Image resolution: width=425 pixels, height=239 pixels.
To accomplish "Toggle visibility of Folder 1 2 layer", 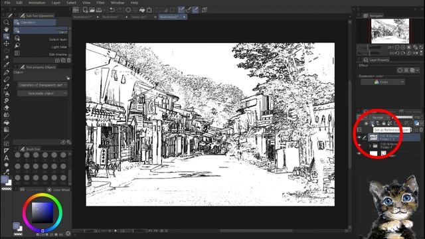I will tap(359, 137).
